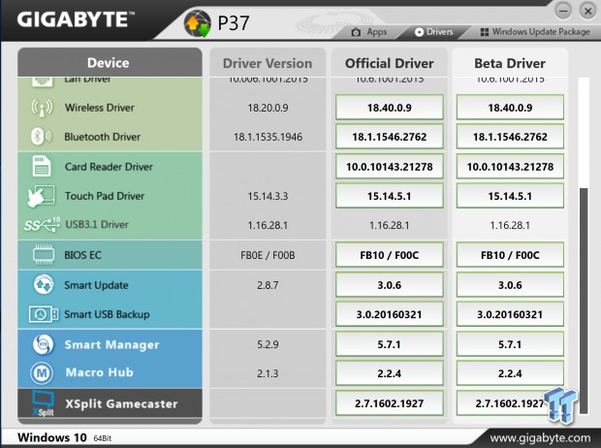The height and width of the screenshot is (448, 601).
Task: Open the Windows Update Package tab
Action: click(535, 32)
